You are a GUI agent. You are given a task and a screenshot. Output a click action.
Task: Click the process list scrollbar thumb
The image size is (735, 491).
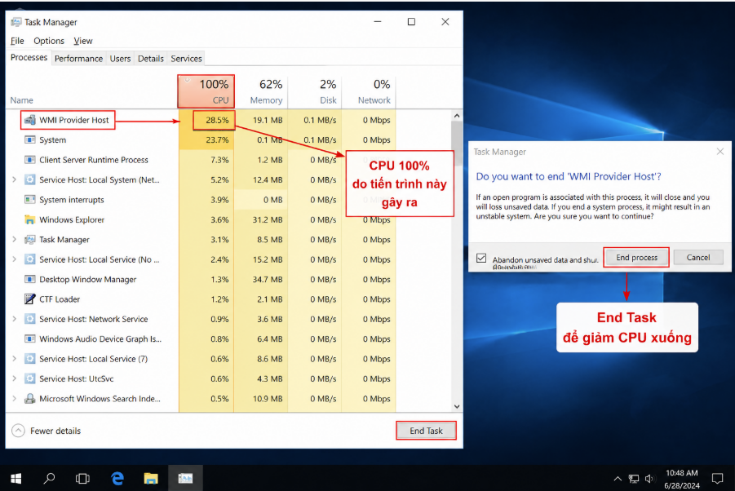tap(457, 143)
